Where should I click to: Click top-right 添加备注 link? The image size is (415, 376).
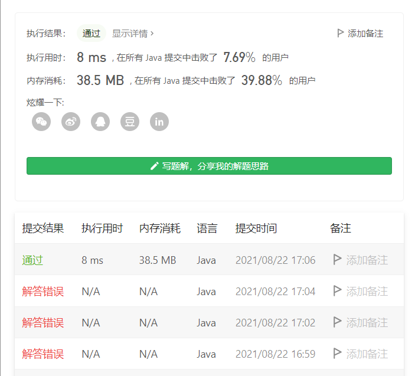(365, 33)
